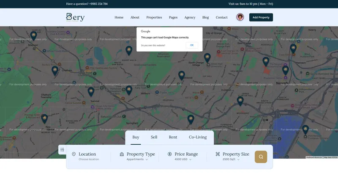Select the property marker near Madison
Screen dimensions: 338x173
pos(33,36)
